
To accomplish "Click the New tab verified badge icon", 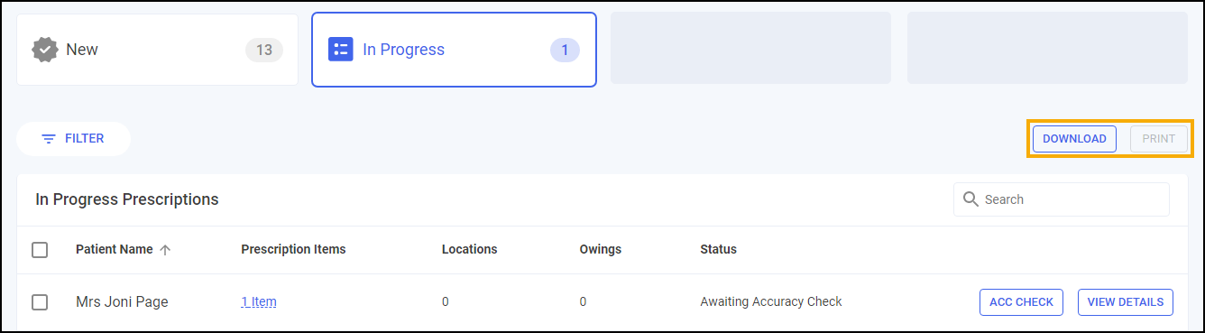I will (x=45, y=50).
